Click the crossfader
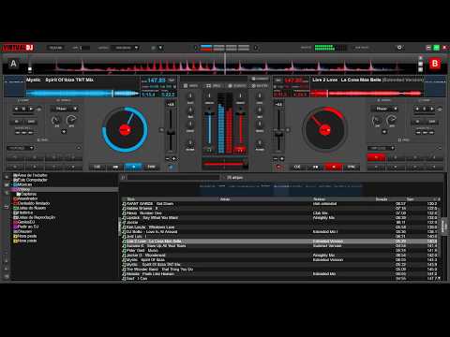This screenshot has height=337, width=450. (224, 164)
